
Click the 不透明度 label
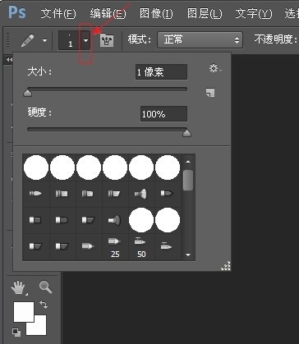click(x=276, y=39)
